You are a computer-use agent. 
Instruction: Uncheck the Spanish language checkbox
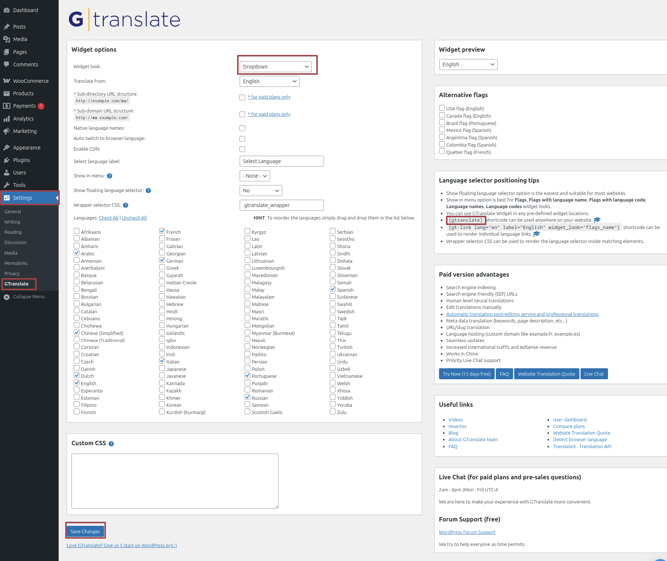[333, 289]
